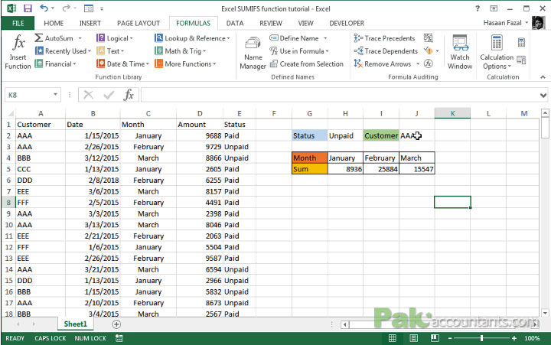Open Hasaan Fazal account menu

tap(506, 23)
